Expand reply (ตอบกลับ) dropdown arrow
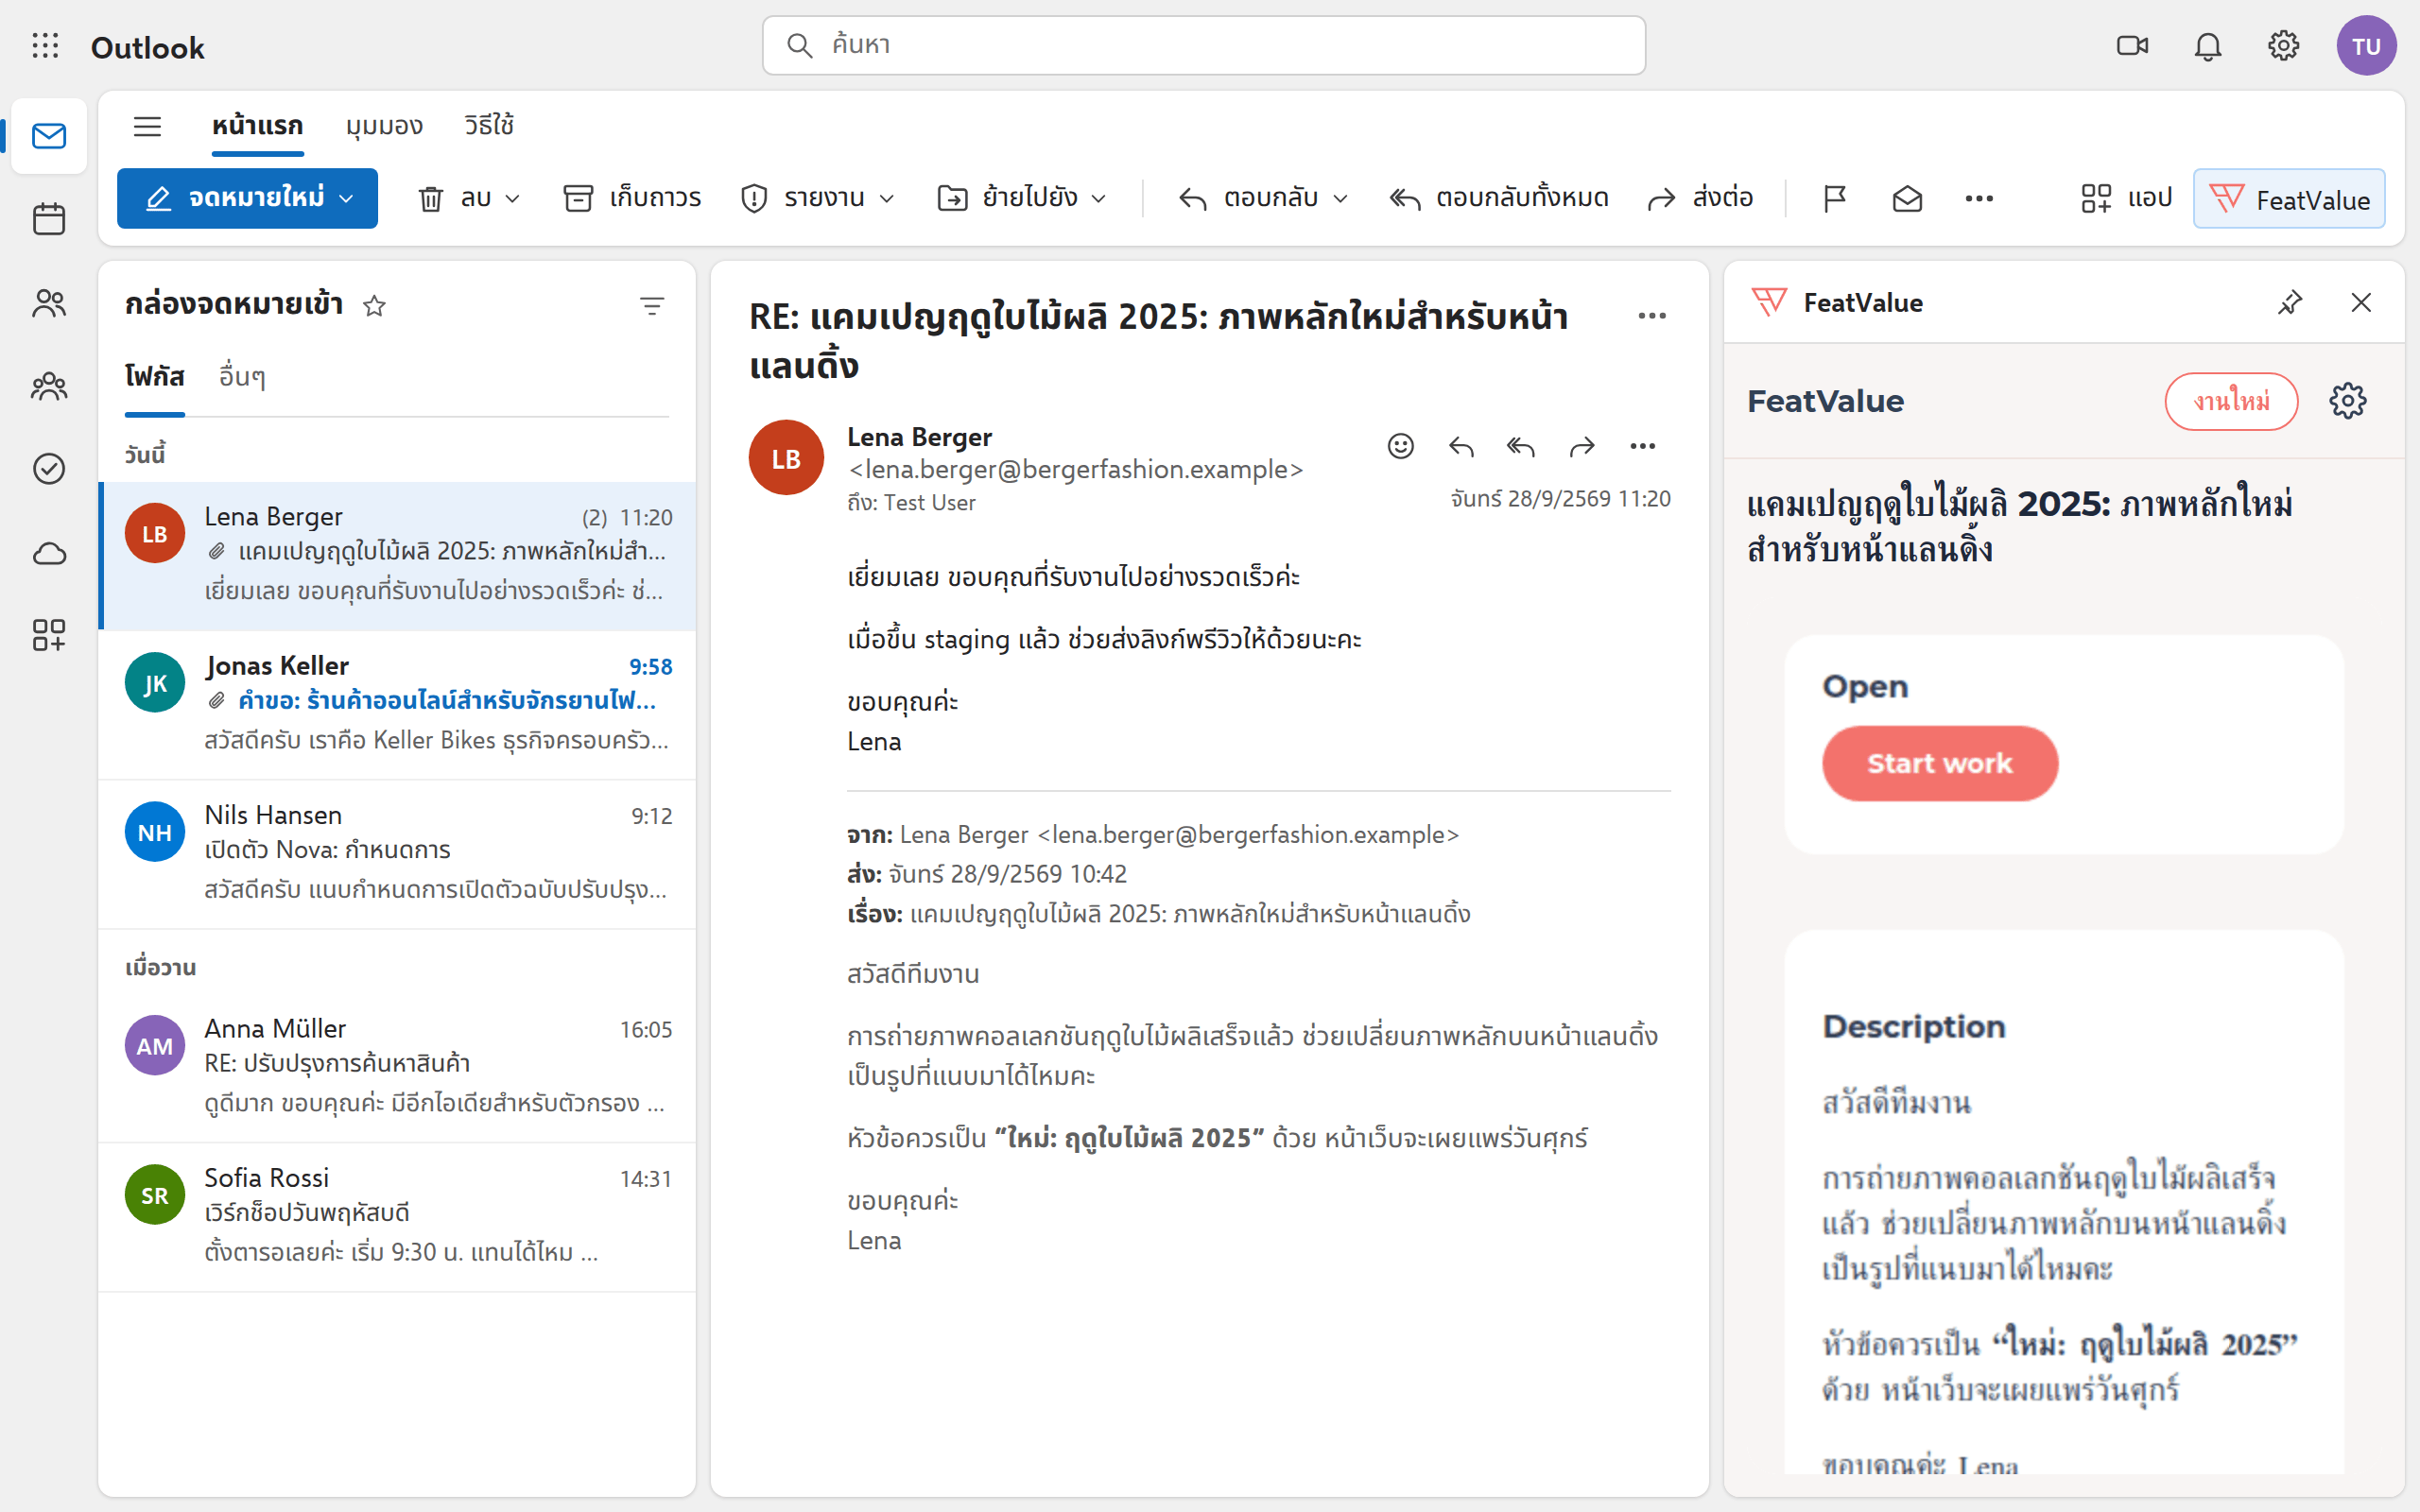This screenshot has height=1512, width=2420. (1341, 198)
